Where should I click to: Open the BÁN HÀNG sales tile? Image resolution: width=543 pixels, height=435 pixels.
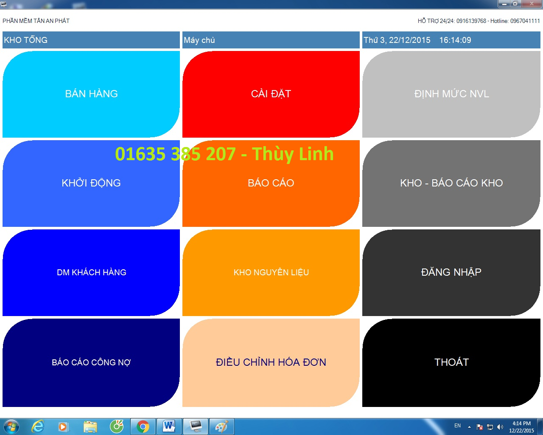click(x=91, y=94)
